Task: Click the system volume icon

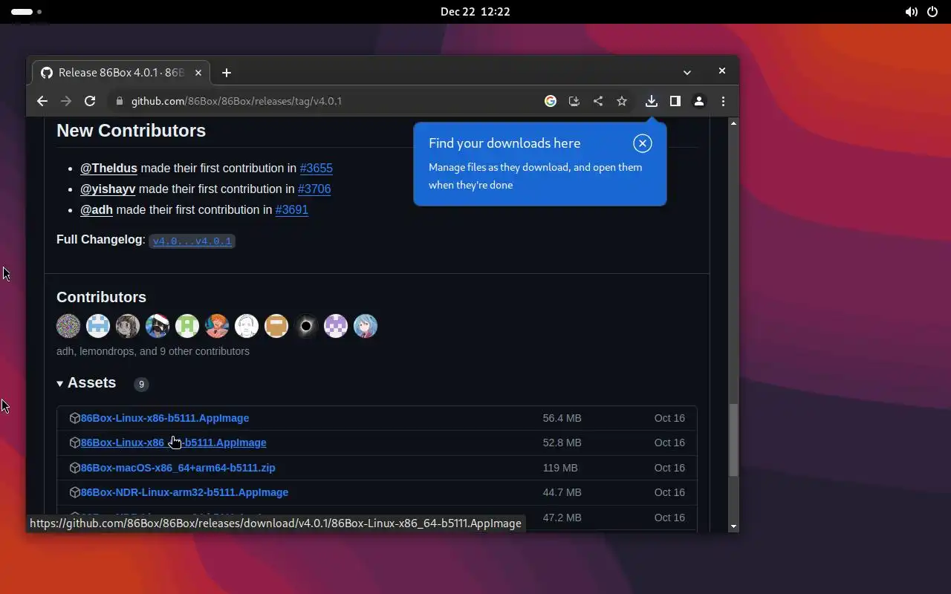Action: pos(911,12)
